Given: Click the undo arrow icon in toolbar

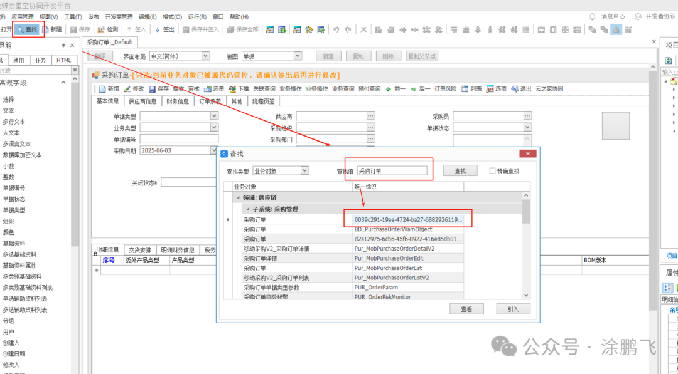Looking at the screenshot, I should click(x=337, y=29).
